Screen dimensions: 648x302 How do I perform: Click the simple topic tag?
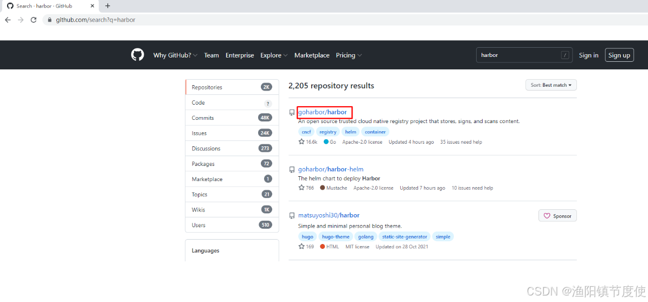(443, 237)
